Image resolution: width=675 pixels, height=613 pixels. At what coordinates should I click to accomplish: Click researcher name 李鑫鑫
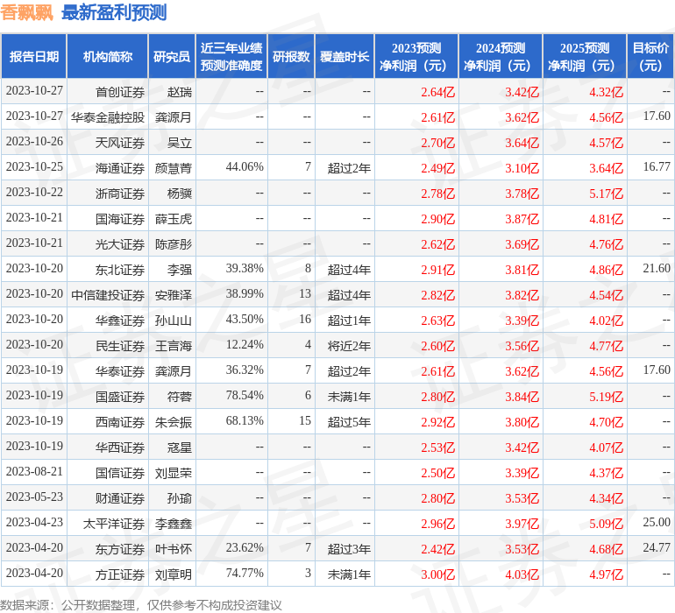click(174, 524)
